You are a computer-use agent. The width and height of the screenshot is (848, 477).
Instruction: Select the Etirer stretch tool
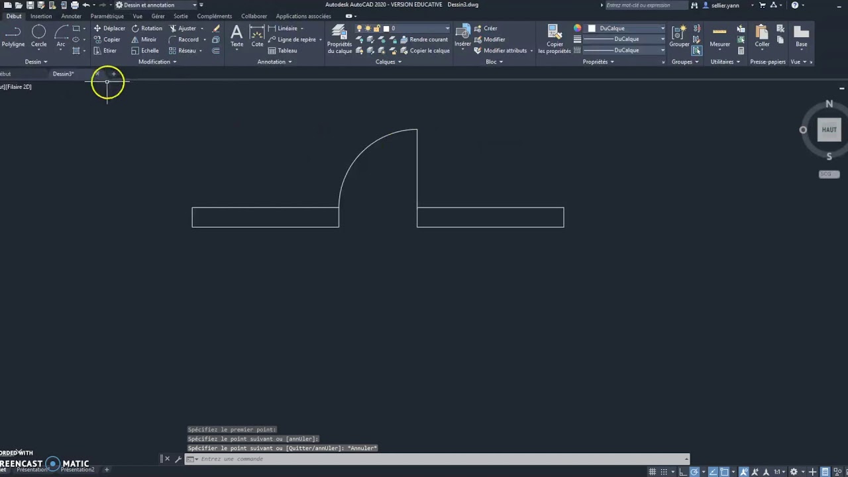point(105,50)
